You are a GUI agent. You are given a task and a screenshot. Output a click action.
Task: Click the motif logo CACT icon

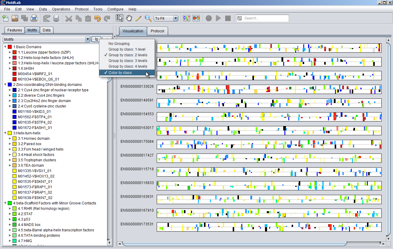pos(187,18)
